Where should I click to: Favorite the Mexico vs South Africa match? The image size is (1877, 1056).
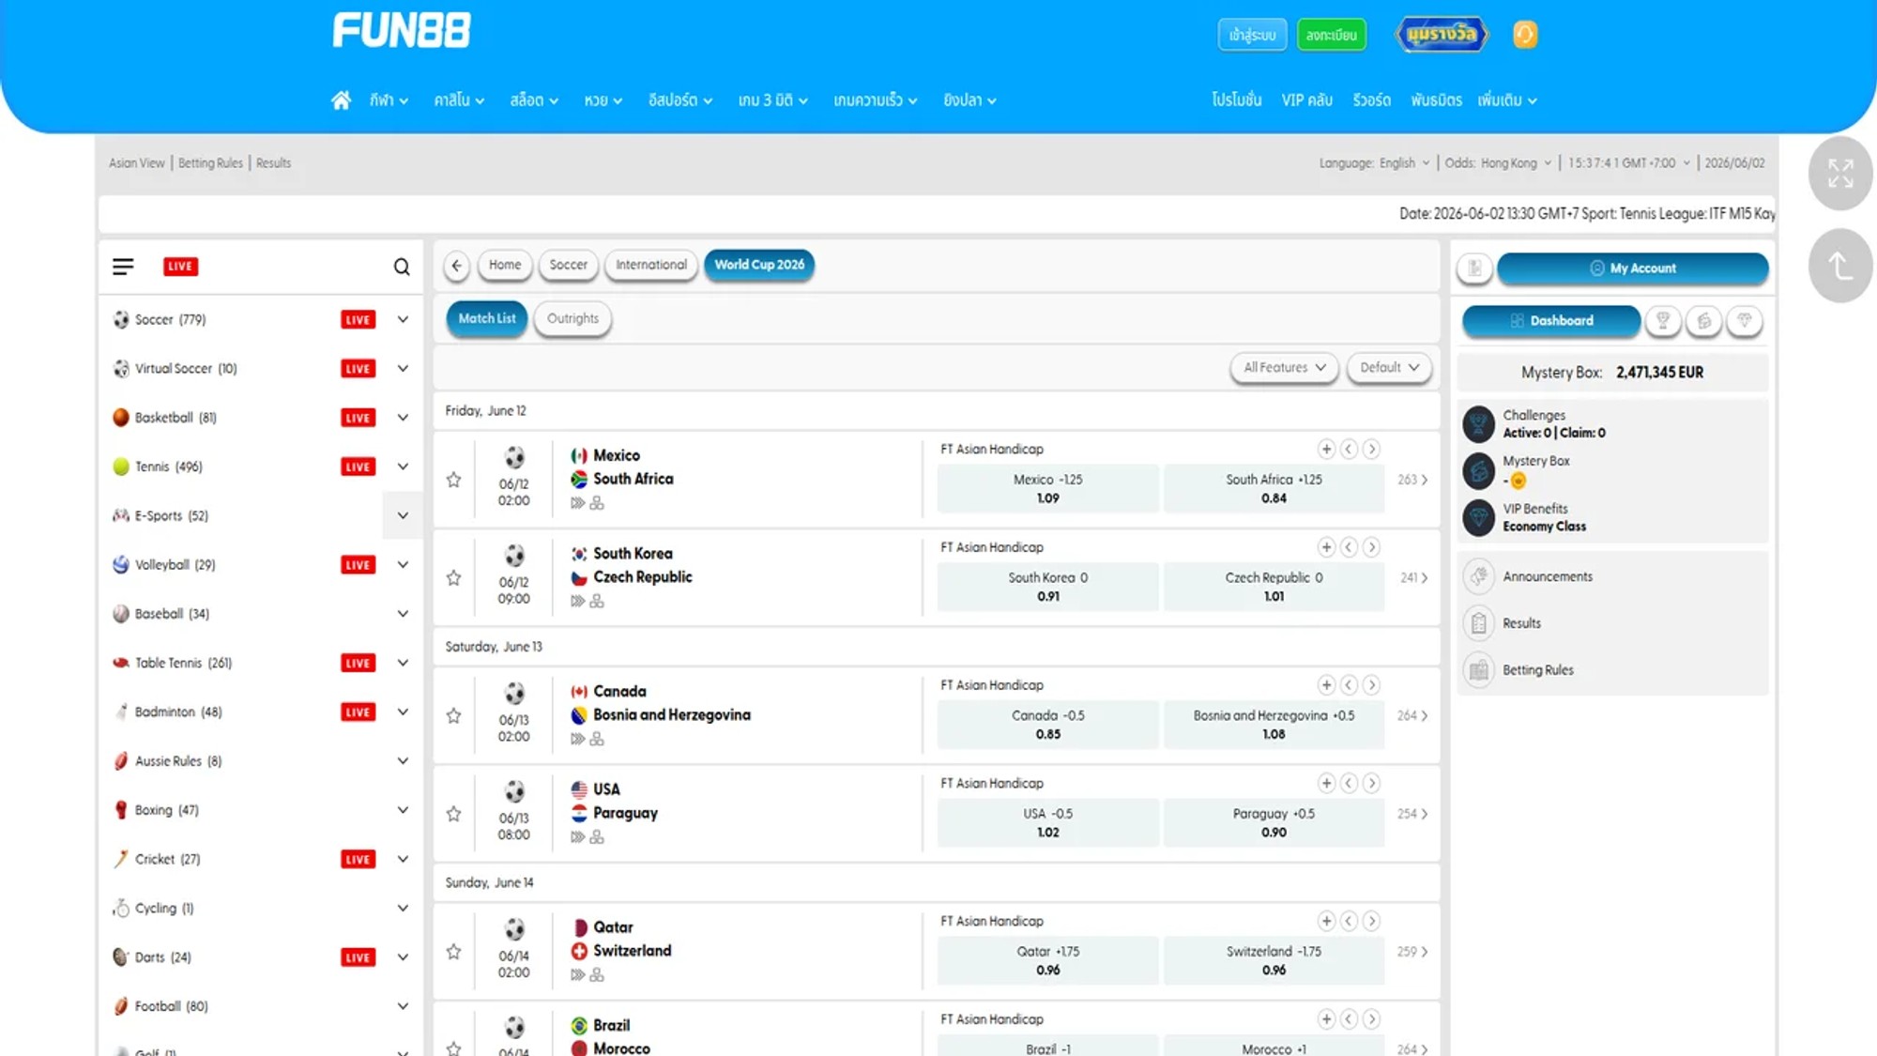tap(454, 480)
